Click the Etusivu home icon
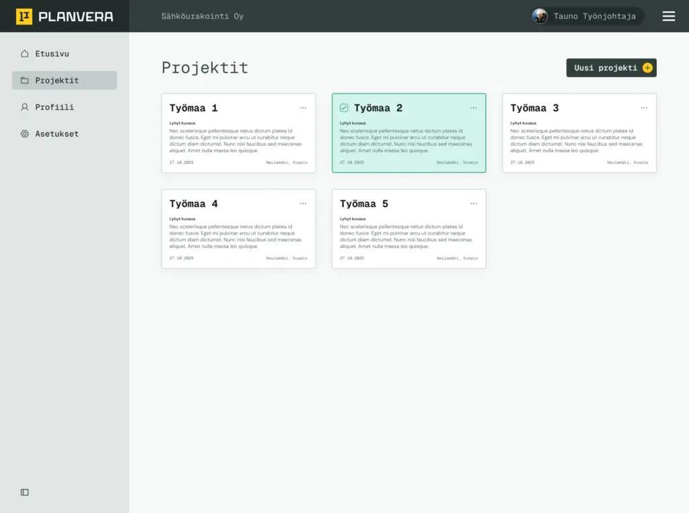The image size is (689, 513). tap(25, 54)
